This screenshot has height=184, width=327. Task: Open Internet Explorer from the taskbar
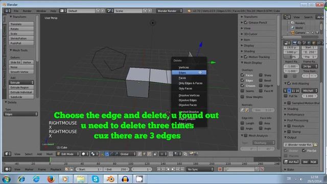(36, 179)
